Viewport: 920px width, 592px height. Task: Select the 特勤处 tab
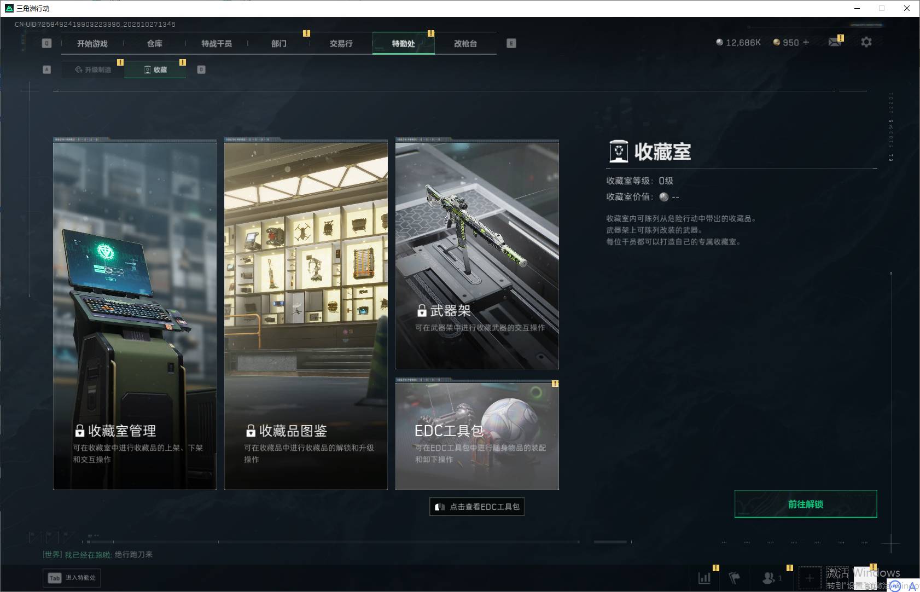[x=403, y=44]
